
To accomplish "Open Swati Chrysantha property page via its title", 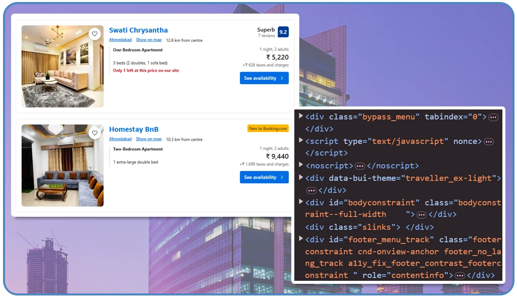I will (x=138, y=30).
